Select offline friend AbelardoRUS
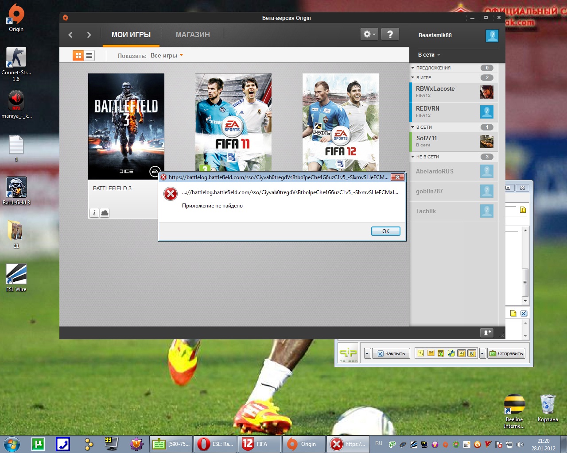Screen dimensions: 567x453 point(454,171)
